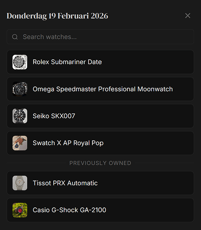Click the Moonwatch word in Omega row

(155, 89)
